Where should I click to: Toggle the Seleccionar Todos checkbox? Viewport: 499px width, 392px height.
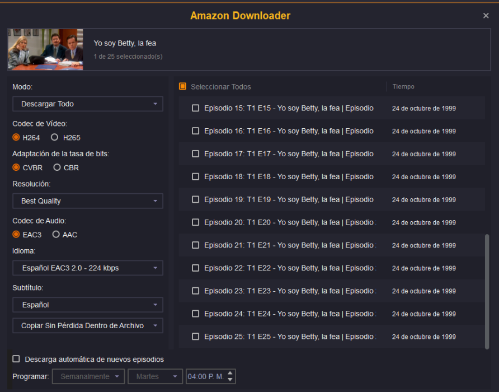point(183,87)
